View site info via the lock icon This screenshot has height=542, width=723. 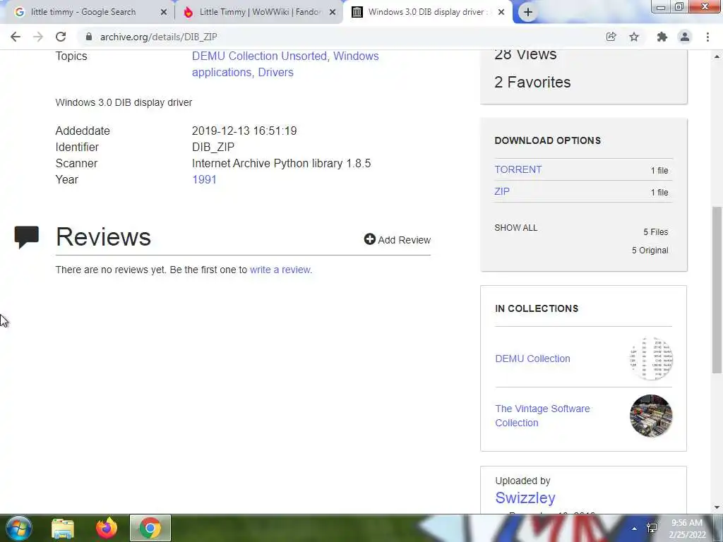pos(89,37)
